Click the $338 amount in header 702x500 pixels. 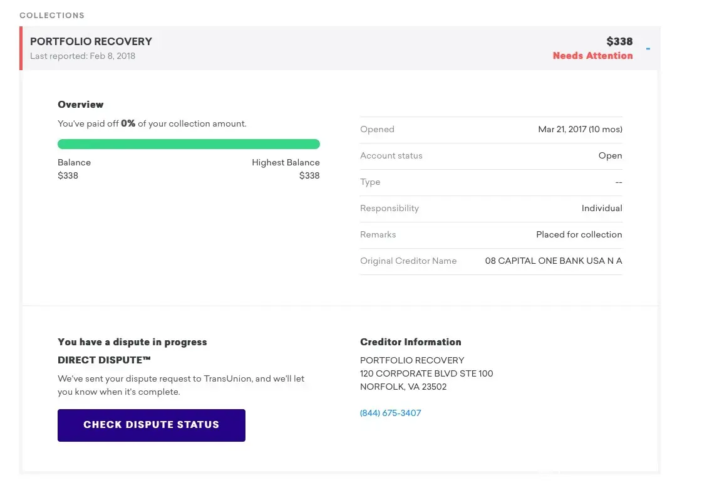619,41
